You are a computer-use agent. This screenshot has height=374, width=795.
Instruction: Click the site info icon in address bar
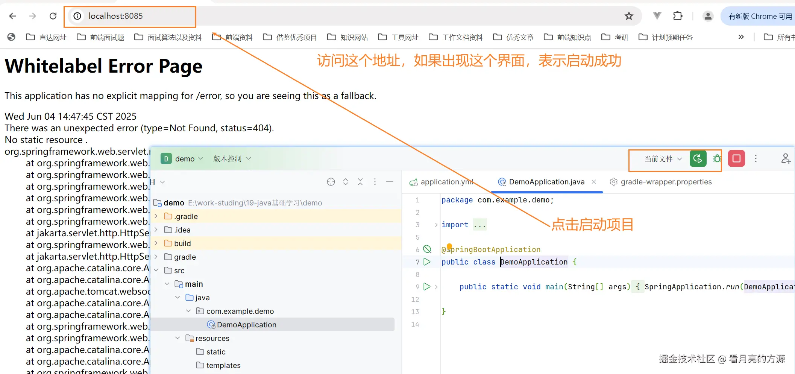tap(77, 16)
